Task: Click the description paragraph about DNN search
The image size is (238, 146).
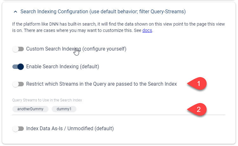Action: point(118,27)
